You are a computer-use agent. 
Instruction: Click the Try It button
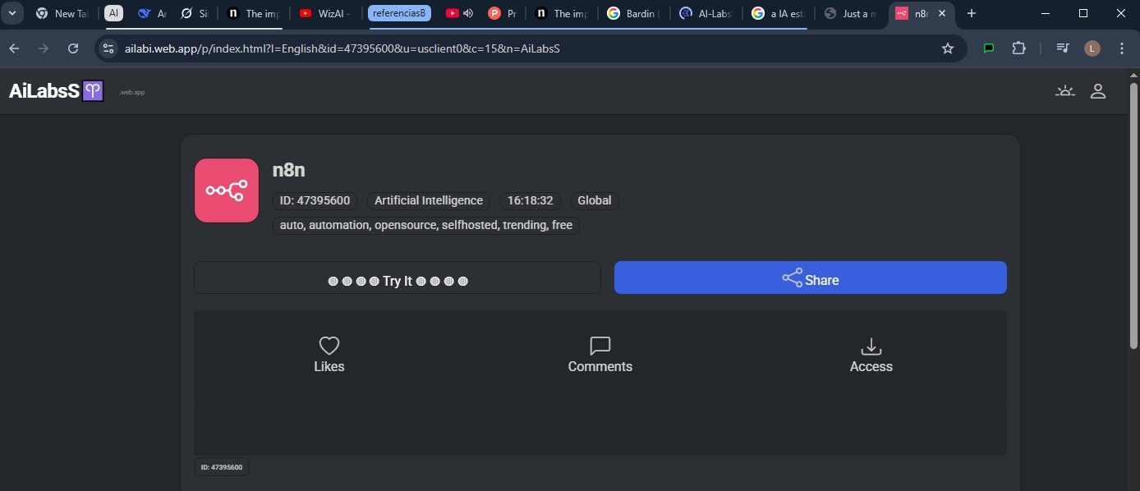tap(398, 278)
